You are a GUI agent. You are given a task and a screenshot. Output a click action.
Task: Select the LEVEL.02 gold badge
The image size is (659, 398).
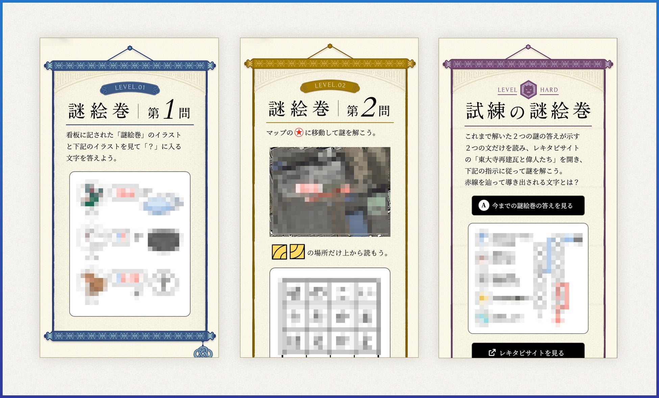330,86
